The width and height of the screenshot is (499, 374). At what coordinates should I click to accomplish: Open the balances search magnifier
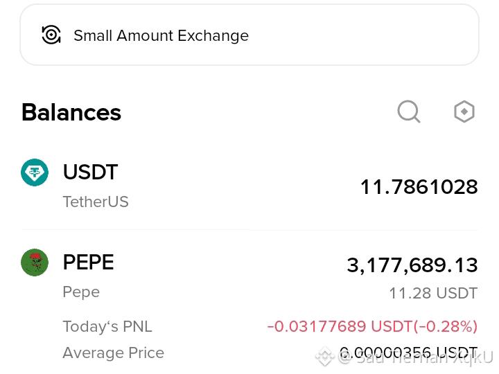[x=409, y=112]
